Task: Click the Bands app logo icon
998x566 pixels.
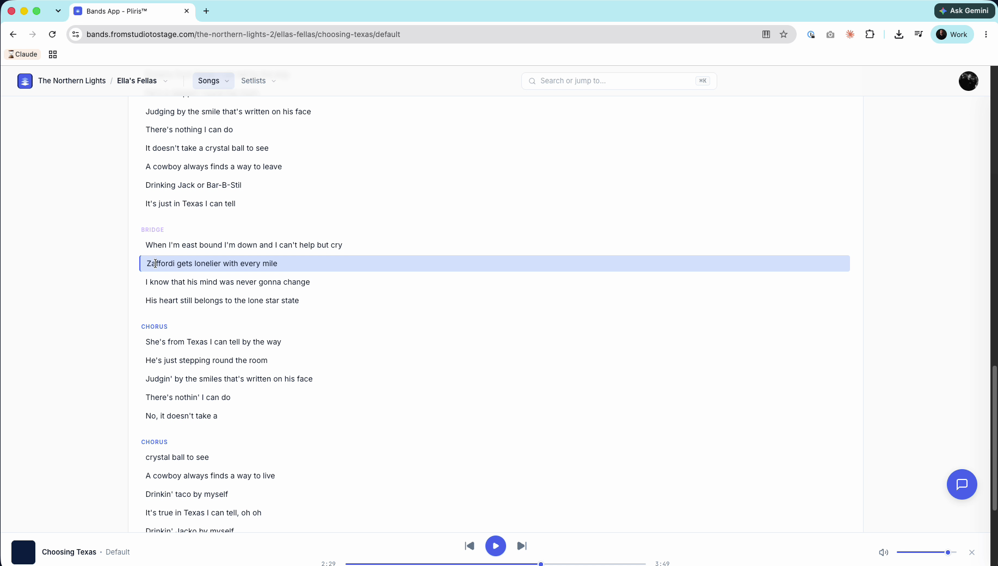Action: pyautogui.click(x=25, y=81)
